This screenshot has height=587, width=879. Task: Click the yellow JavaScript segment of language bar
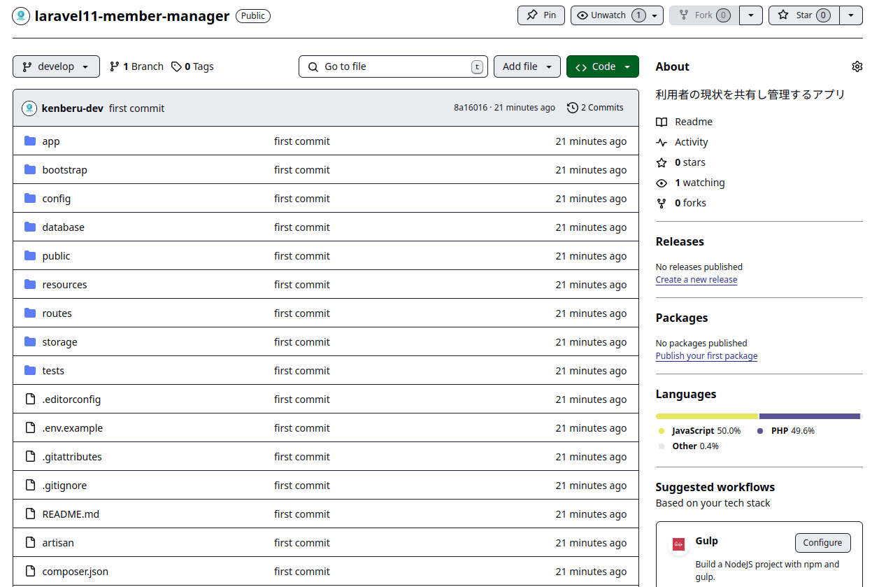click(707, 416)
